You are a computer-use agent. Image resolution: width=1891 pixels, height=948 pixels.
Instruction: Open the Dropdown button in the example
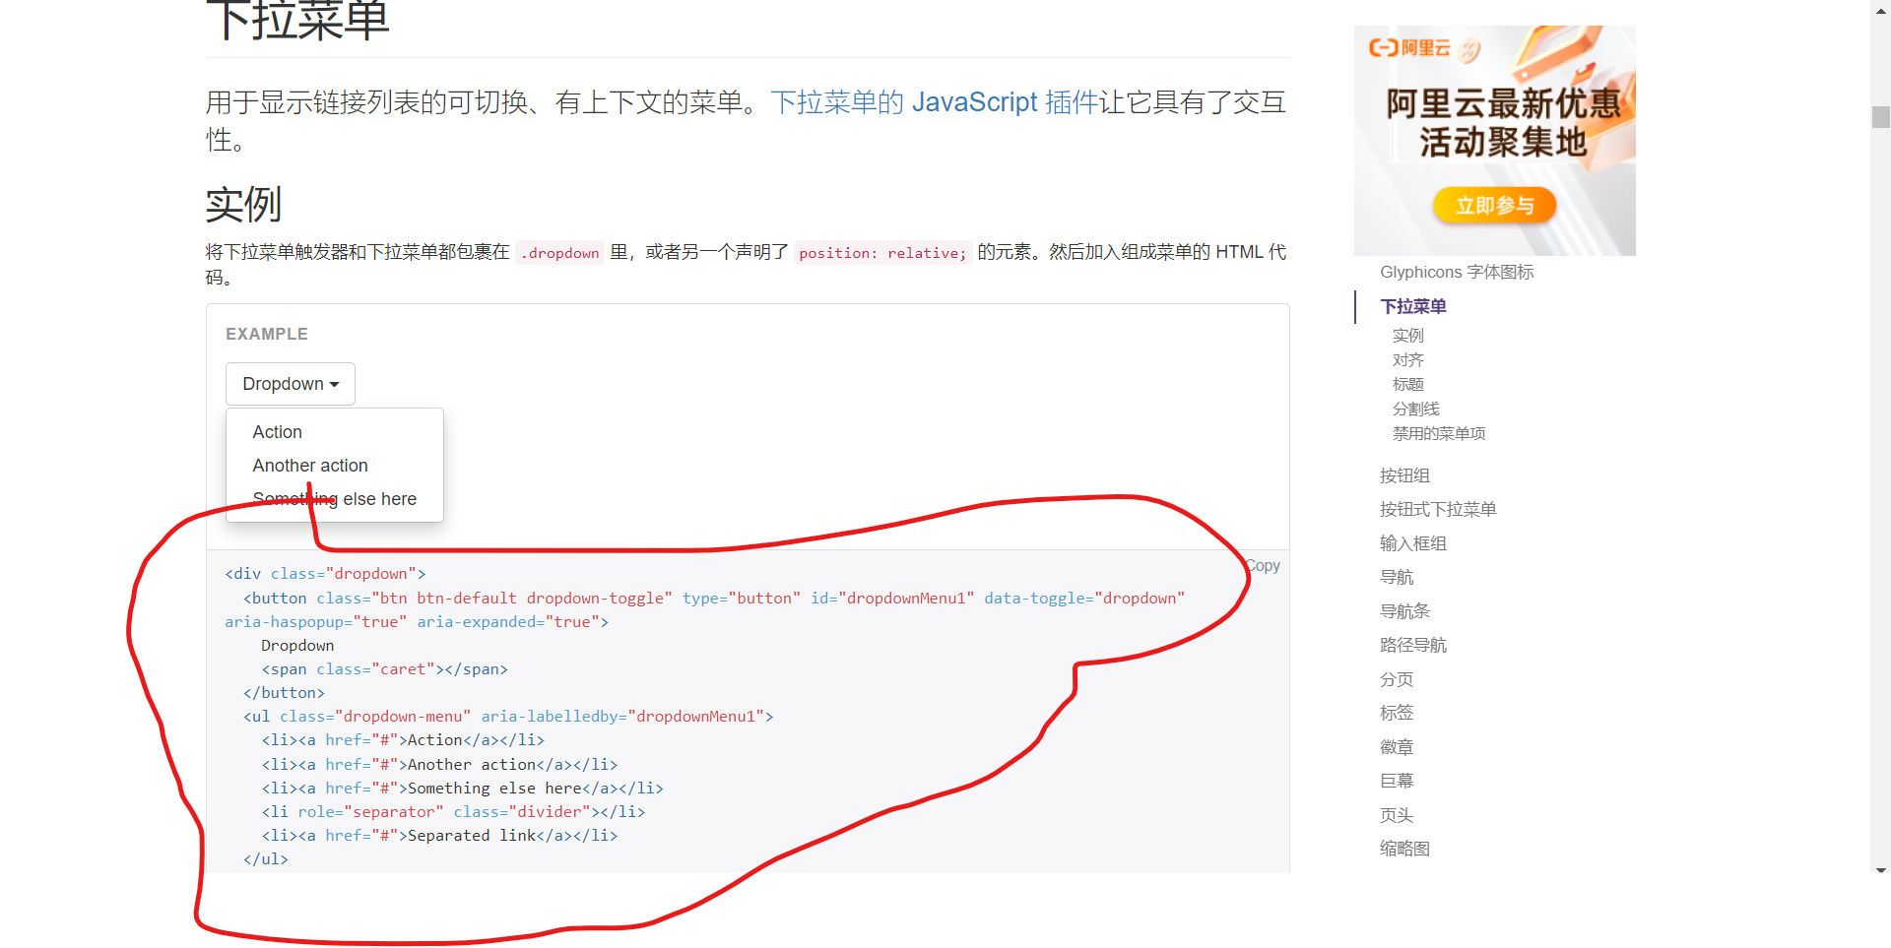pos(291,384)
